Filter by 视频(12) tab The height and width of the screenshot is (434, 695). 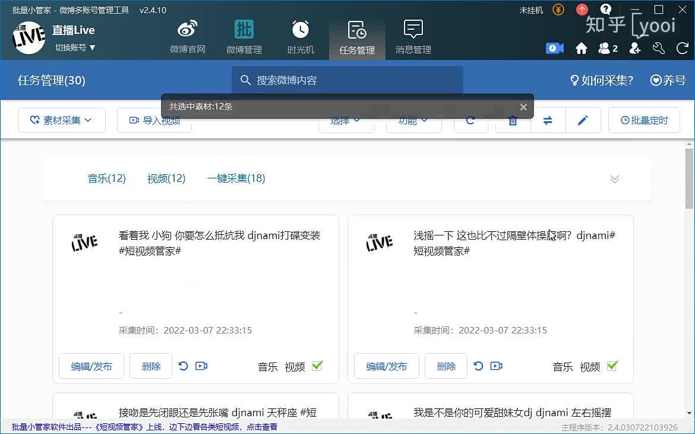(x=166, y=178)
